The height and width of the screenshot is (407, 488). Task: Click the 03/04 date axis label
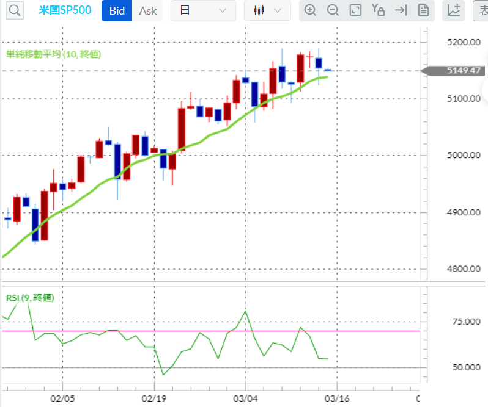(x=246, y=398)
